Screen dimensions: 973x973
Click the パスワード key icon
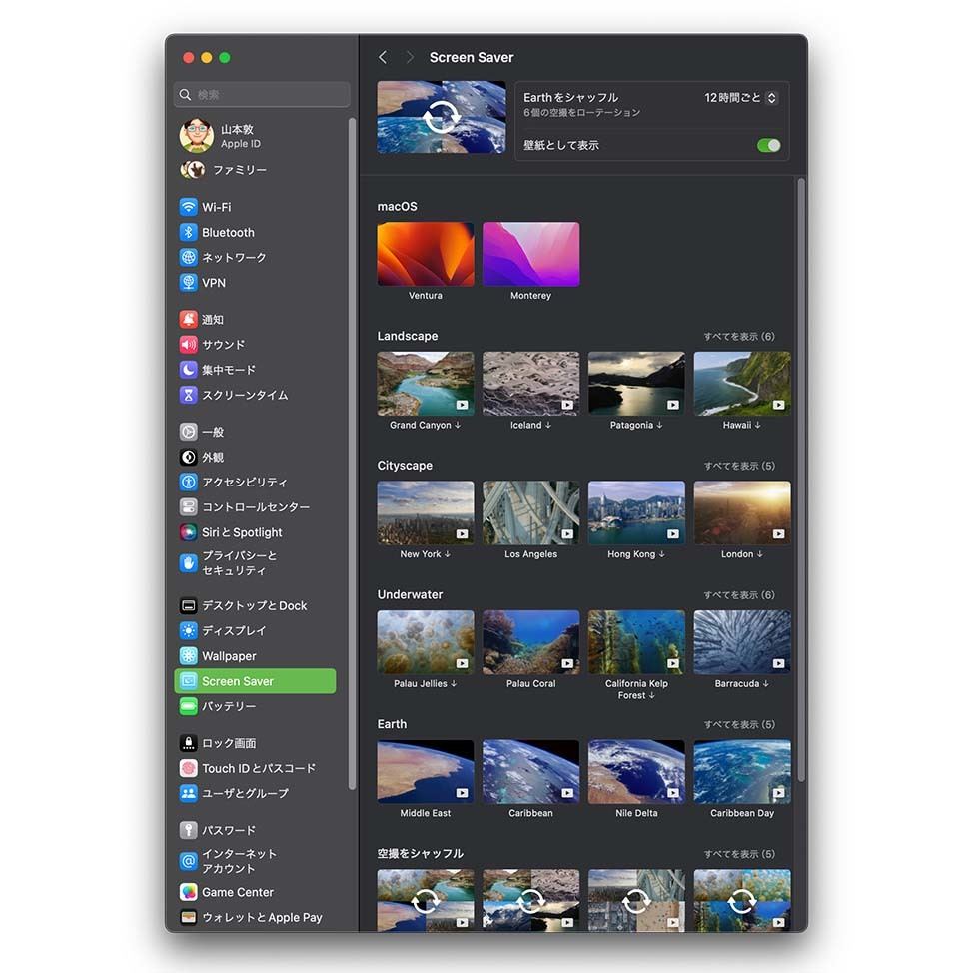(188, 830)
